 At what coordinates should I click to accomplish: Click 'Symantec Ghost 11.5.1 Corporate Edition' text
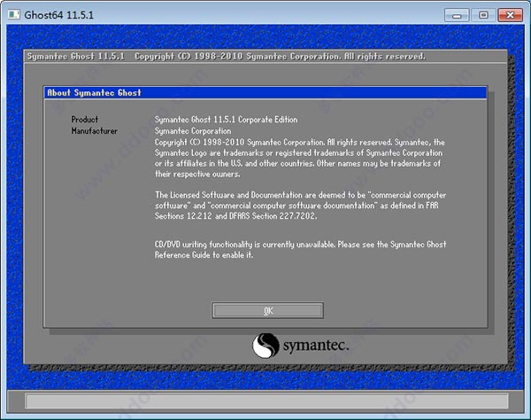(x=226, y=120)
